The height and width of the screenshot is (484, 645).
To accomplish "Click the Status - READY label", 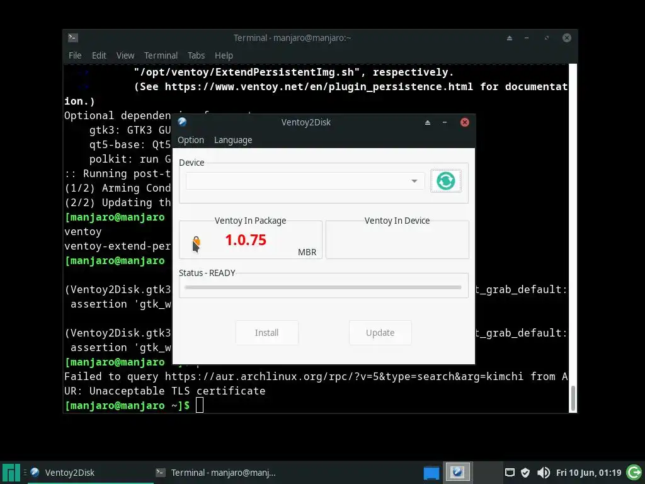I will 207,273.
